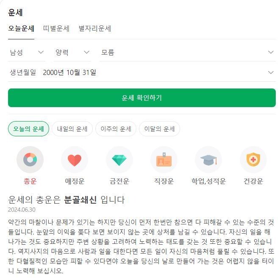
Task: Switch to 내일의 운세 pill filter
Action: coord(72,129)
